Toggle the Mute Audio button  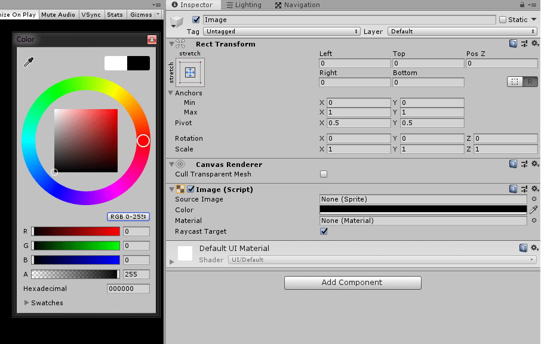click(58, 14)
